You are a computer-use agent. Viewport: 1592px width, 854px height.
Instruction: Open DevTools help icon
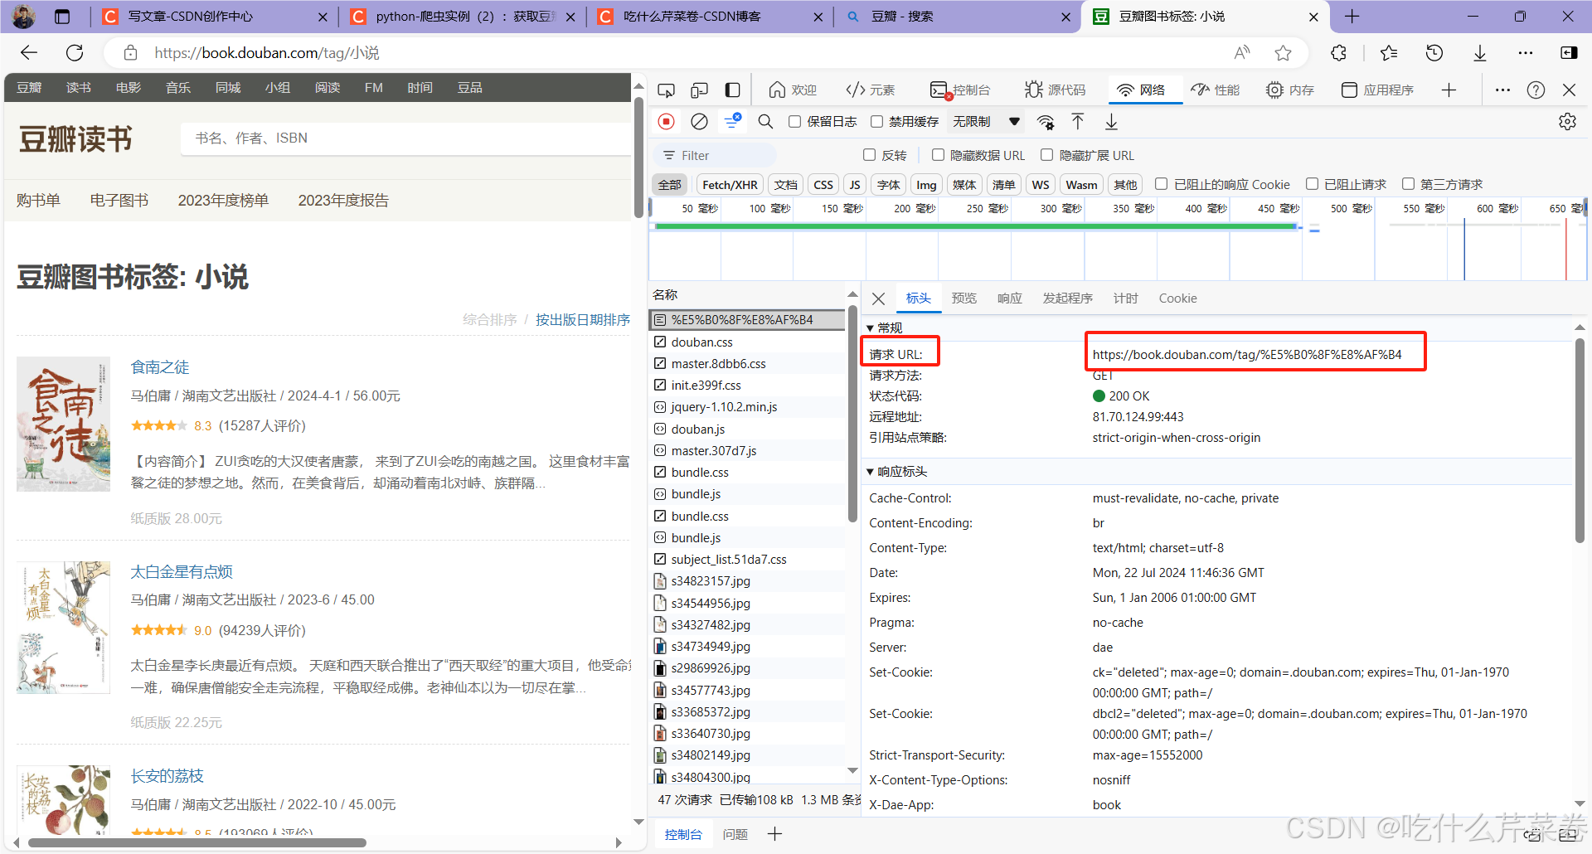pos(1536,90)
